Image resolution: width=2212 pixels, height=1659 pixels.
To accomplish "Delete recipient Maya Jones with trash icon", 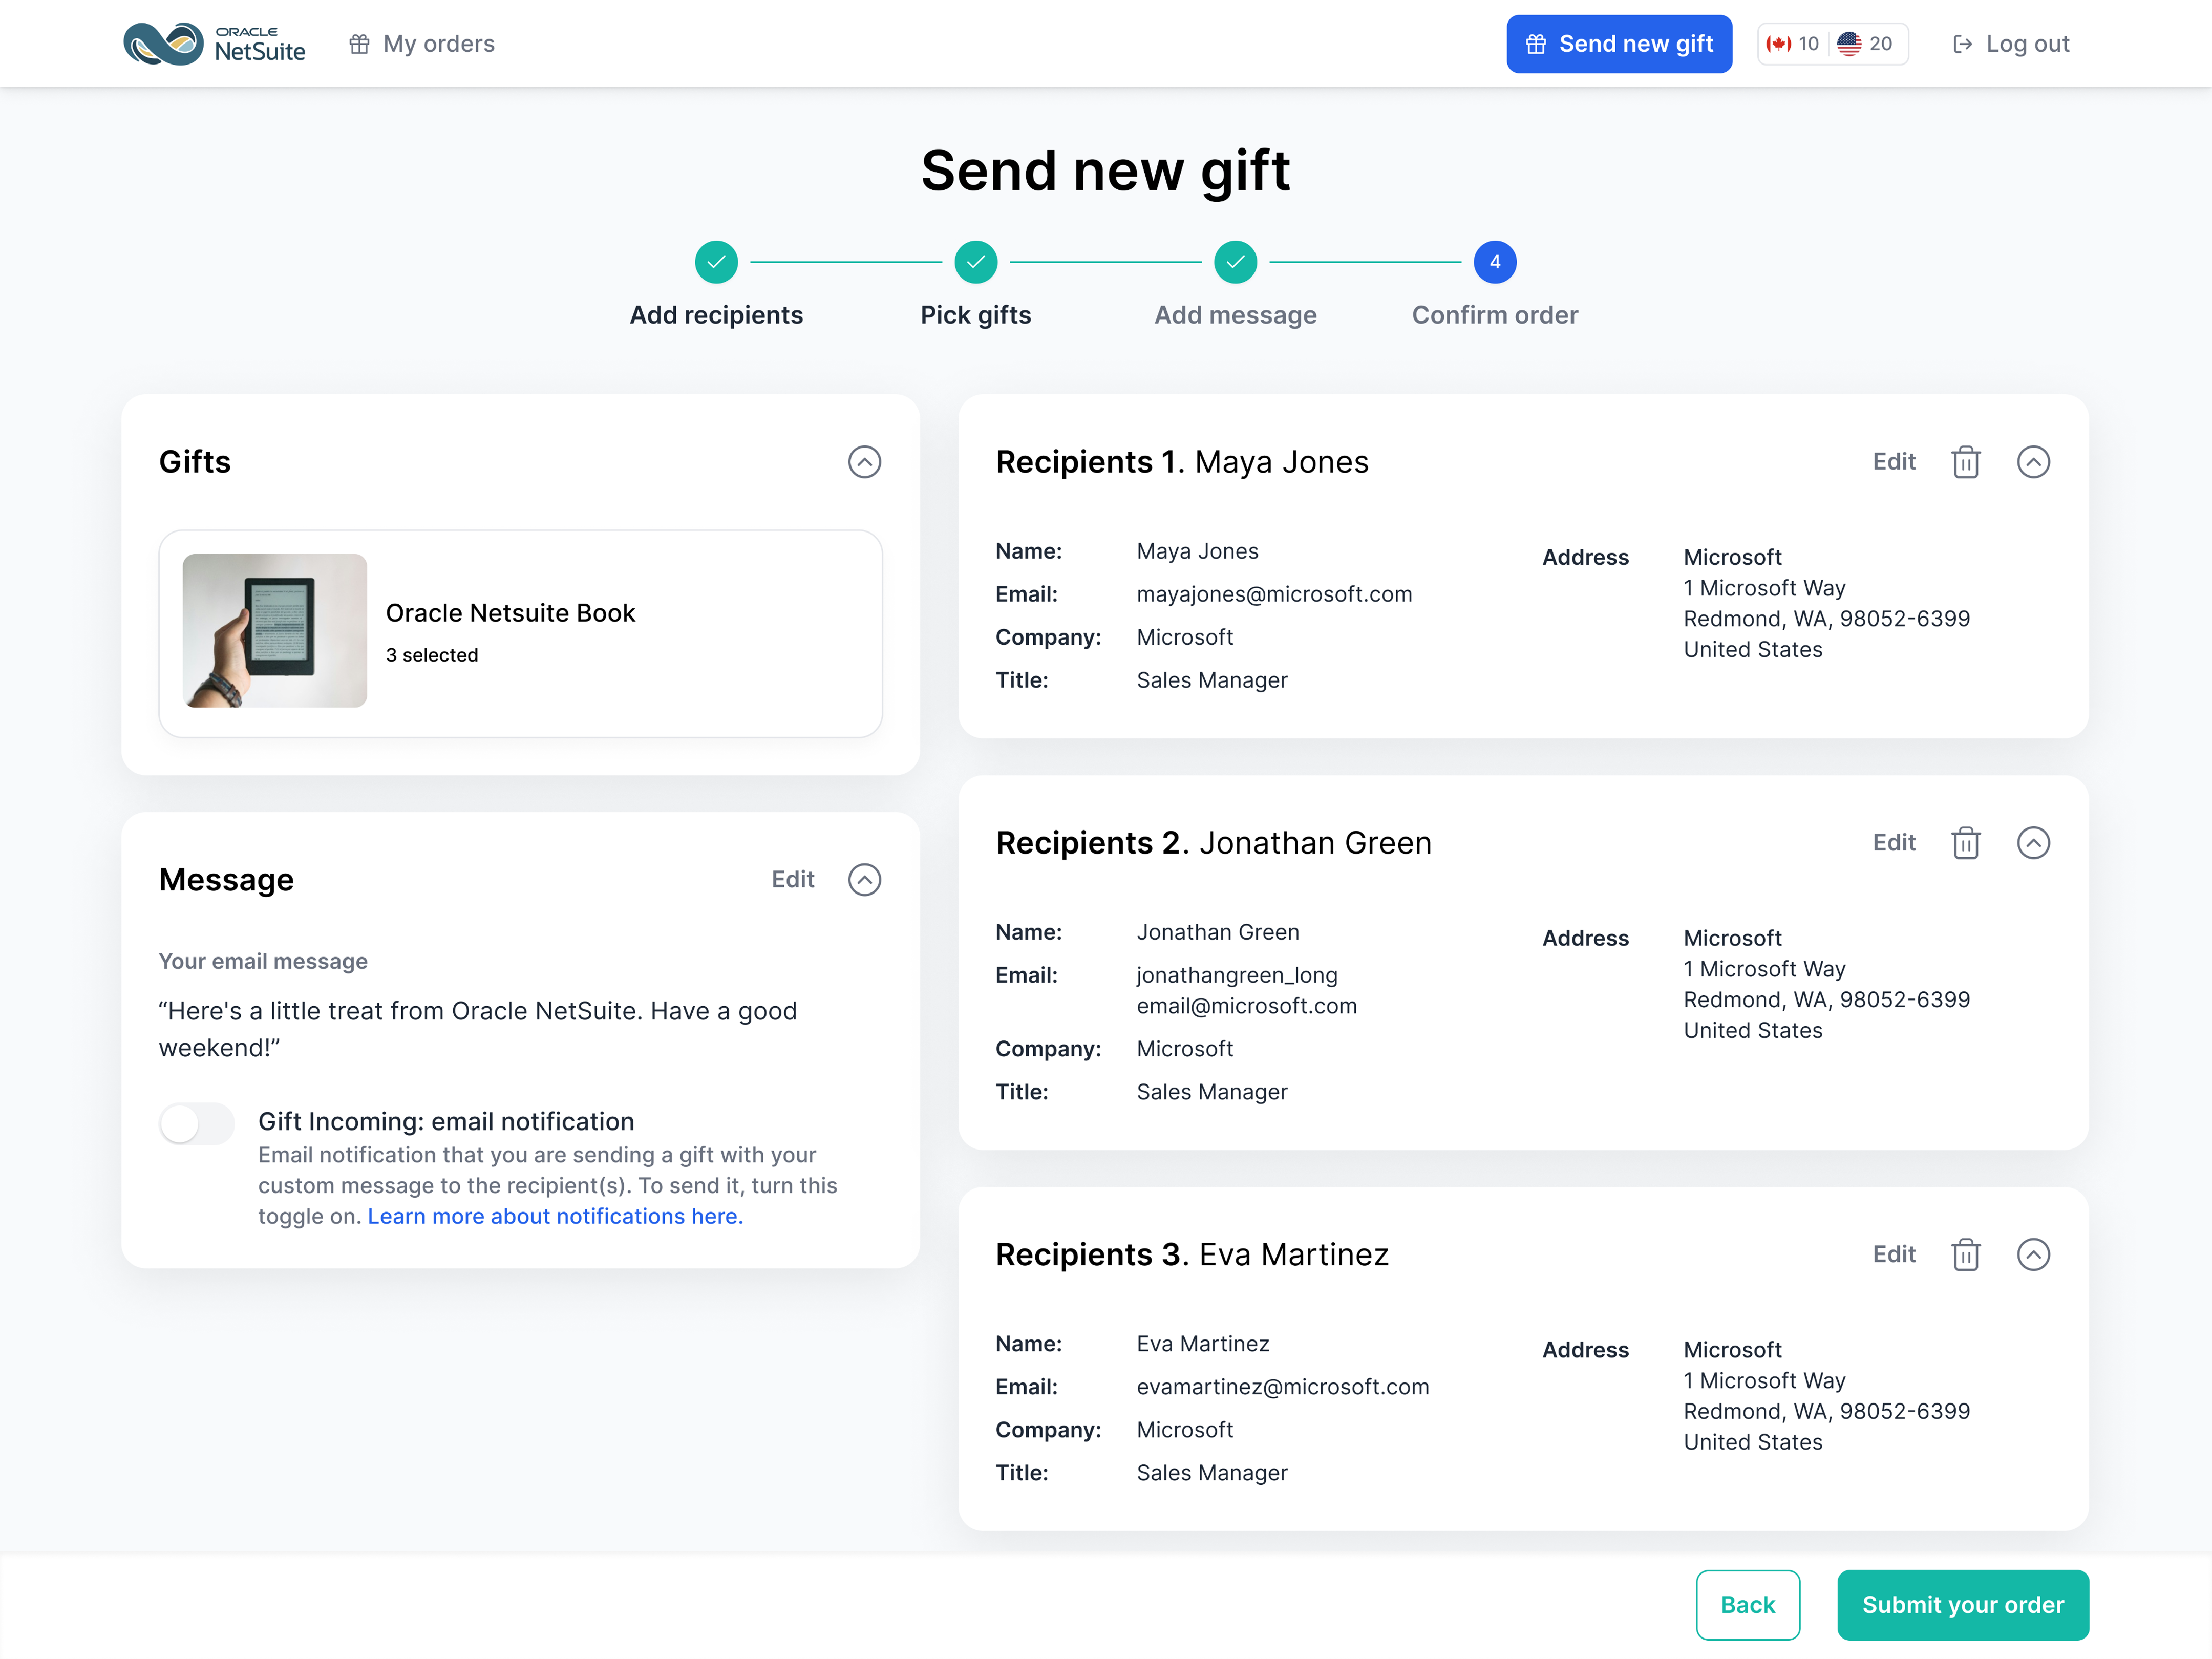I will (1965, 462).
